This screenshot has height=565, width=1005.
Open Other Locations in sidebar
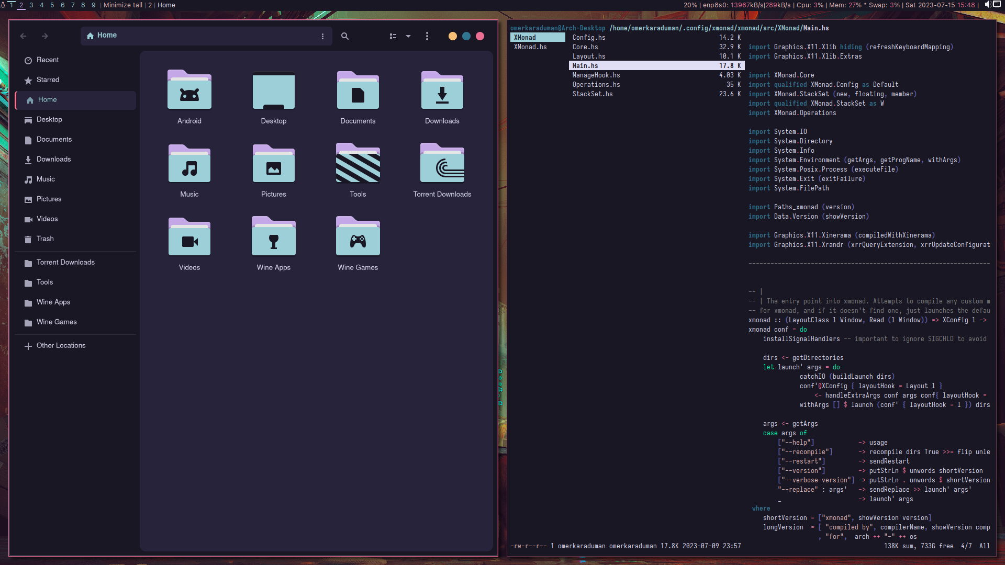[x=61, y=345]
